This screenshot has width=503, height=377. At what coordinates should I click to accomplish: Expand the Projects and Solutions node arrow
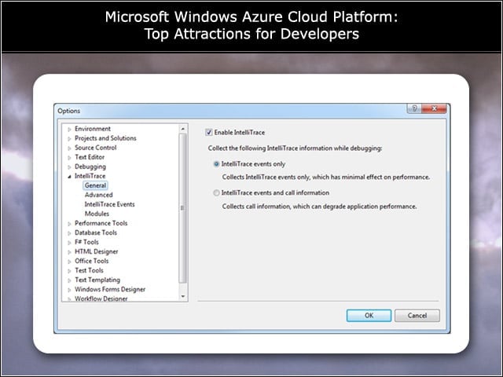(69, 139)
